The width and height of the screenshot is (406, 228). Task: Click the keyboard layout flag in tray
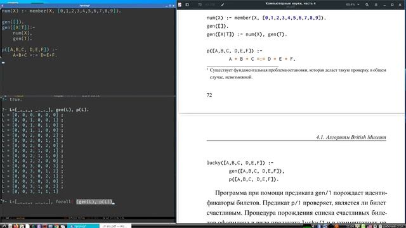pyautogui.click(x=369, y=226)
